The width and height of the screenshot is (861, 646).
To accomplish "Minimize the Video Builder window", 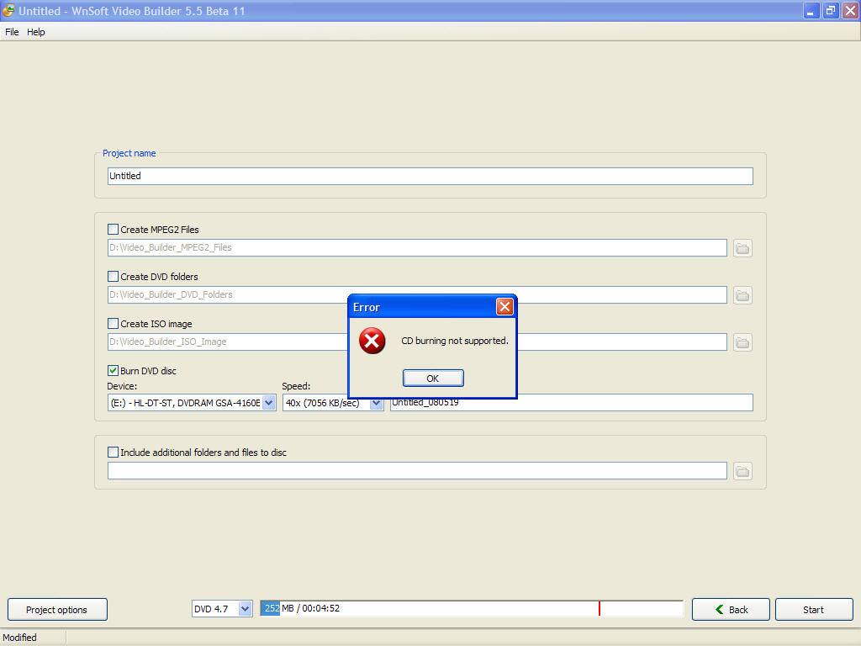I will (x=811, y=11).
